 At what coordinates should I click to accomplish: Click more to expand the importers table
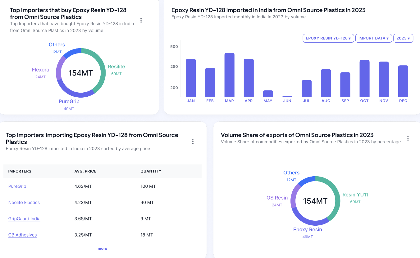102,248
